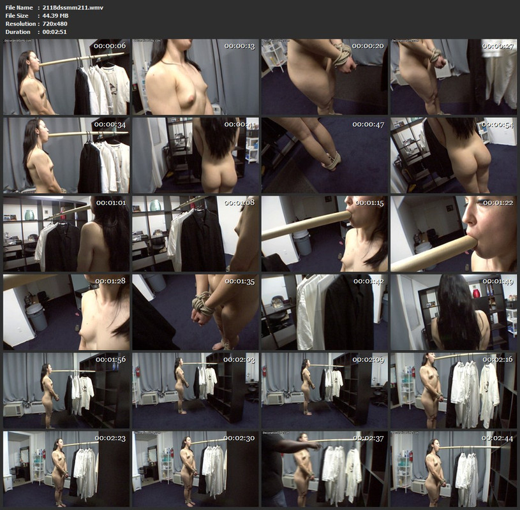The image size is (520, 510).
Task: Click the file name text 211Bdssmm211.wmv
Action: click(73, 8)
